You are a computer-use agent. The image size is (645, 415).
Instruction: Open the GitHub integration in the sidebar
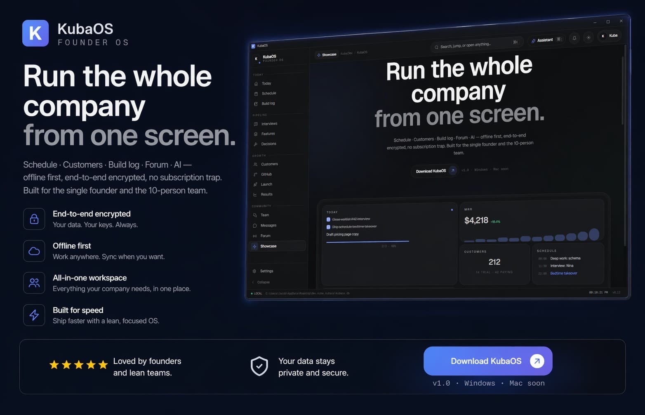[266, 174]
